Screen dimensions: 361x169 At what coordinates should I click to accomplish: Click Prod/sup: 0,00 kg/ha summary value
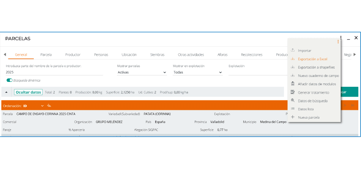click(174, 92)
